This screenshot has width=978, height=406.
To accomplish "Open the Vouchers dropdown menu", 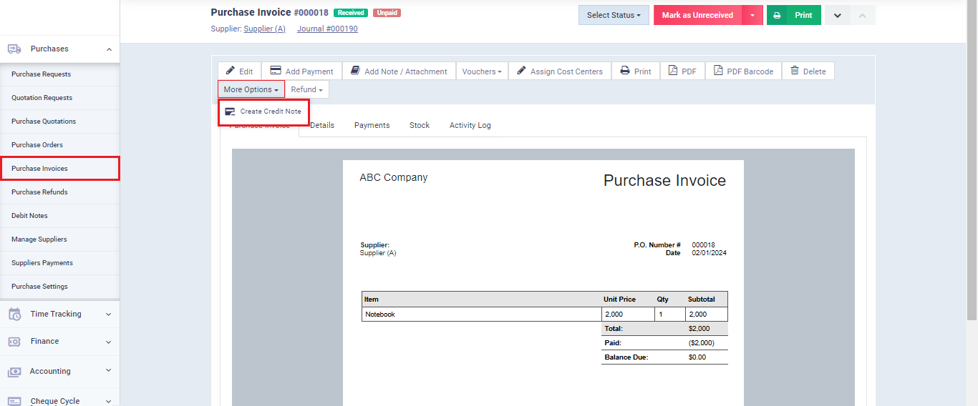I will coord(482,71).
